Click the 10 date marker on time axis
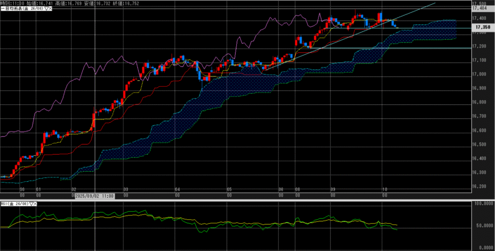This screenshot has height=251, width=495. click(x=384, y=189)
